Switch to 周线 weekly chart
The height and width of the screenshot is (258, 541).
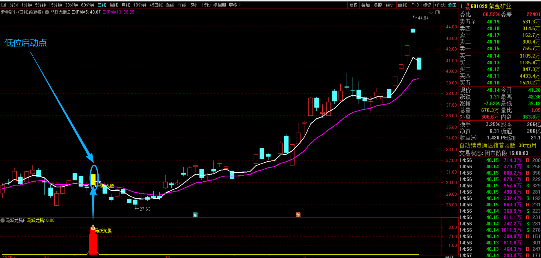(114, 5)
